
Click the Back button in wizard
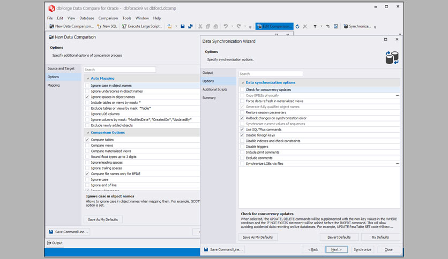point(313,249)
